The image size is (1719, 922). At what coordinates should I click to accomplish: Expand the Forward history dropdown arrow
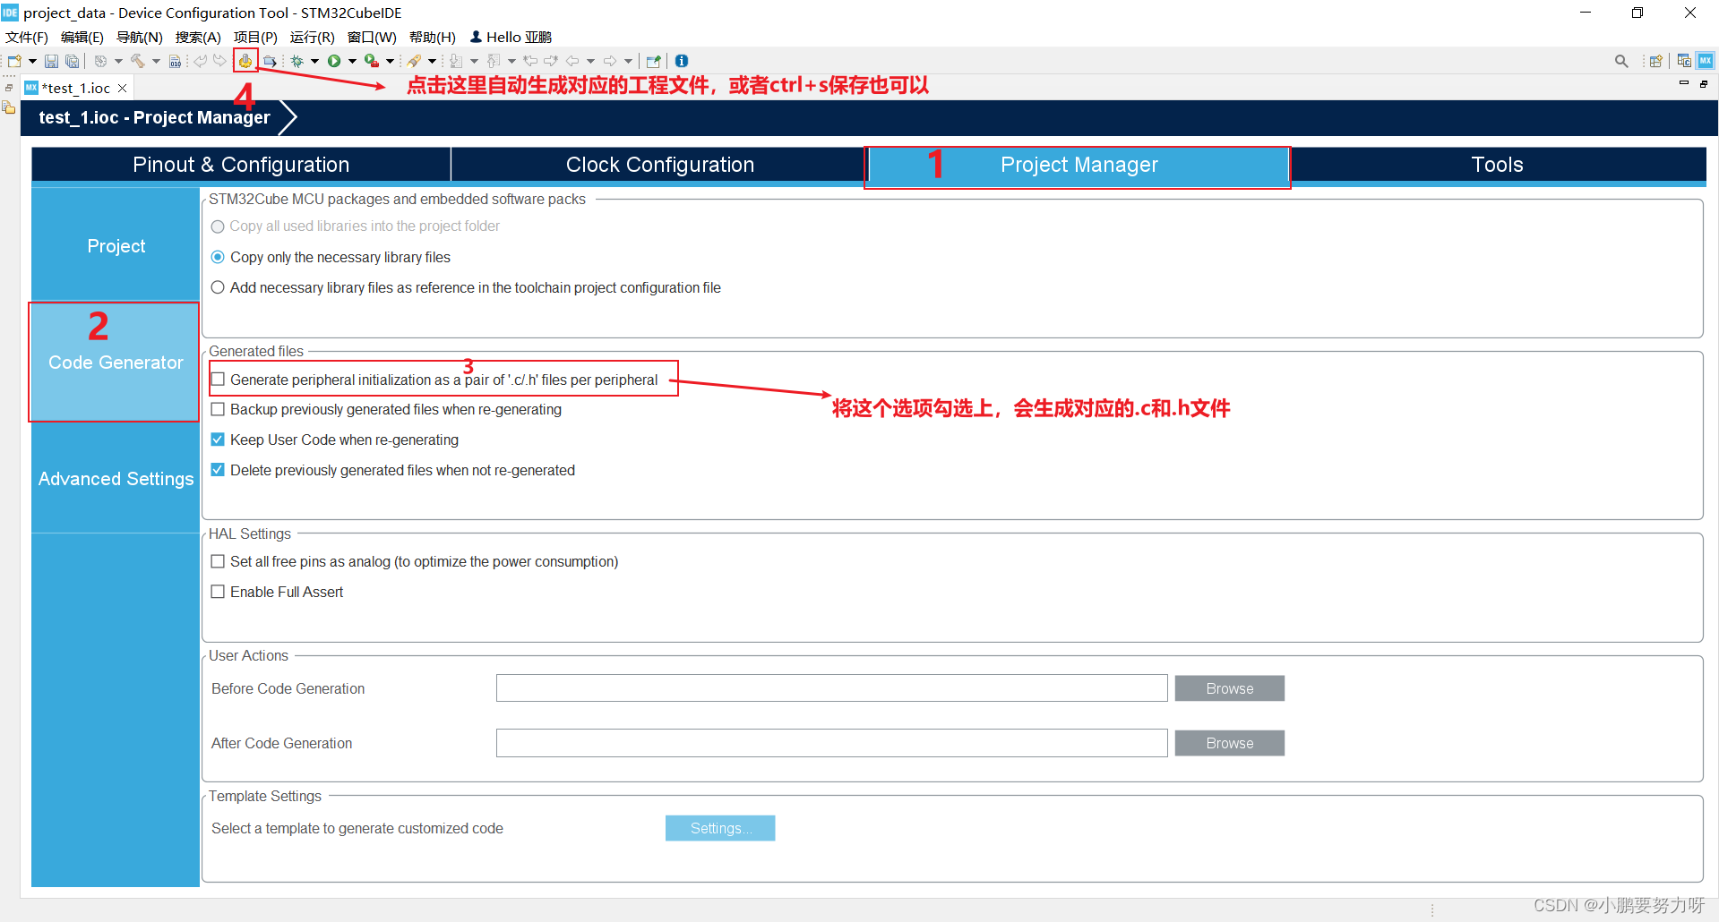pos(628,61)
